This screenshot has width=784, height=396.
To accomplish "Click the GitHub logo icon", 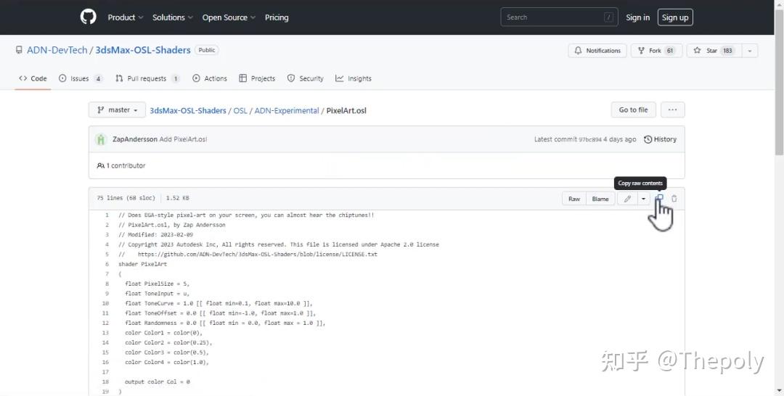I will click(88, 17).
